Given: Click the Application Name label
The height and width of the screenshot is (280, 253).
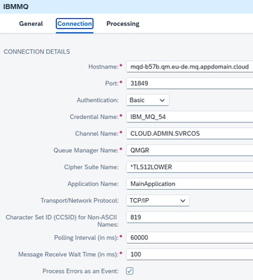Looking at the screenshot, I should click(93, 184).
